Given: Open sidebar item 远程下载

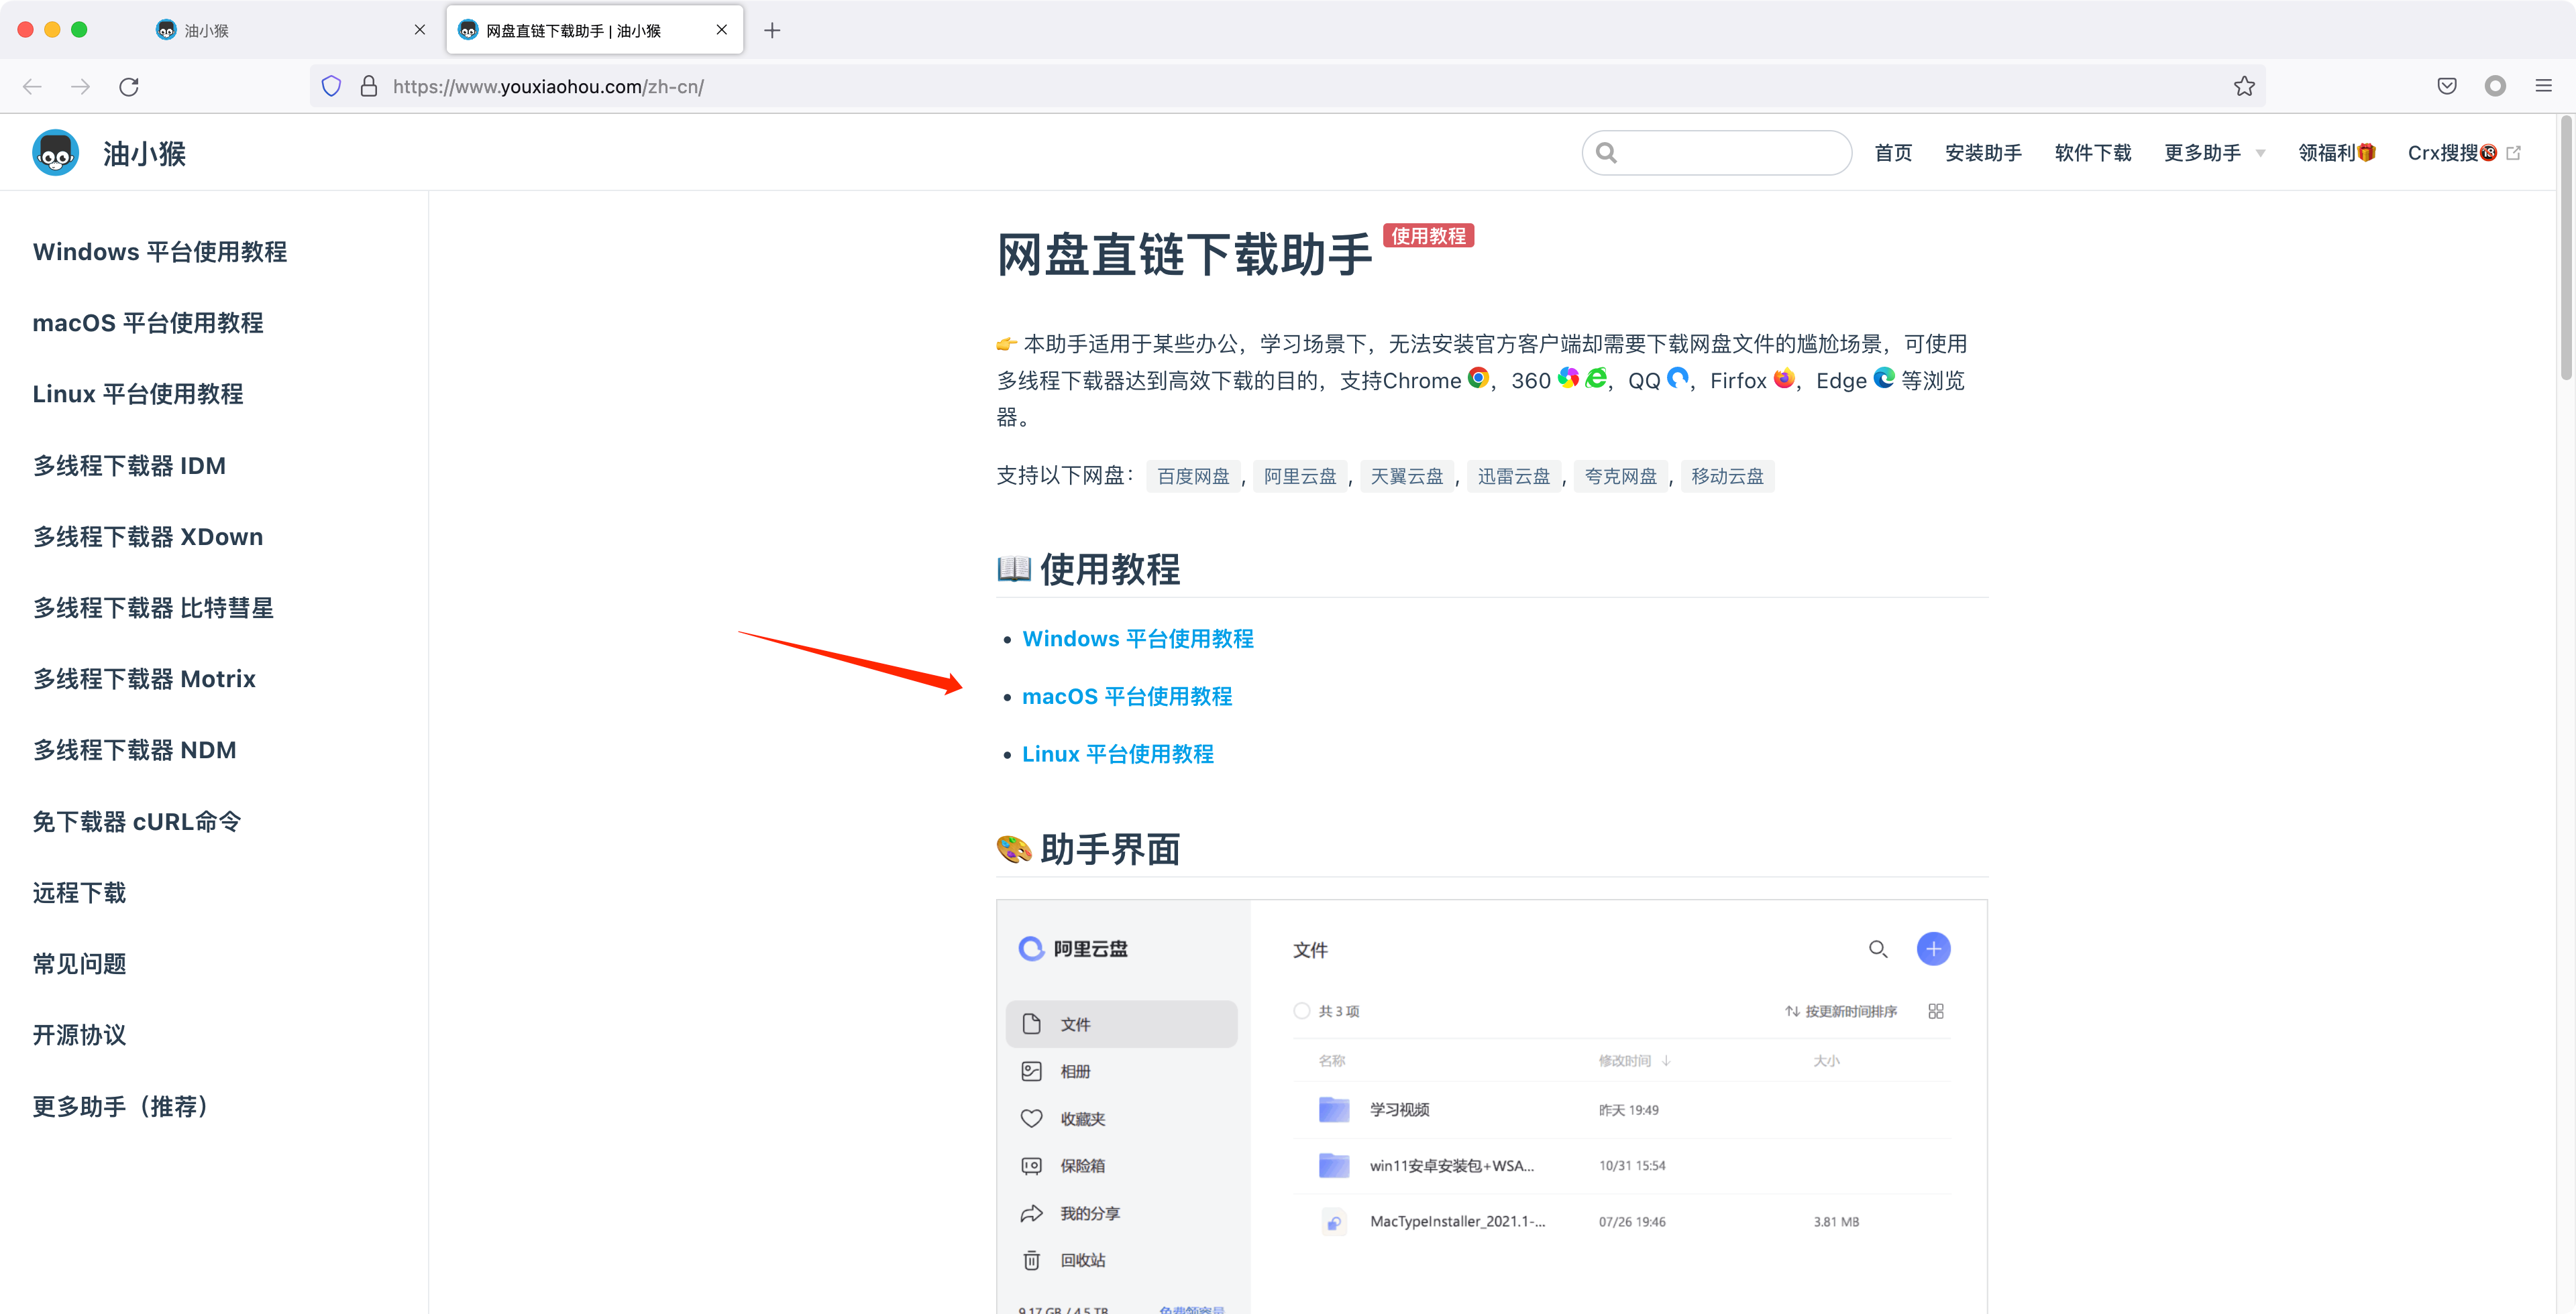Looking at the screenshot, I should pyautogui.click(x=79, y=892).
